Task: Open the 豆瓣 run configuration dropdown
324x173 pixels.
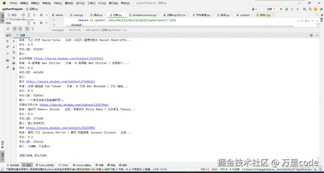Action: (269, 9)
